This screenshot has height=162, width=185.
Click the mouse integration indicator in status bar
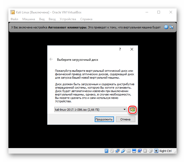(x=151, y=151)
